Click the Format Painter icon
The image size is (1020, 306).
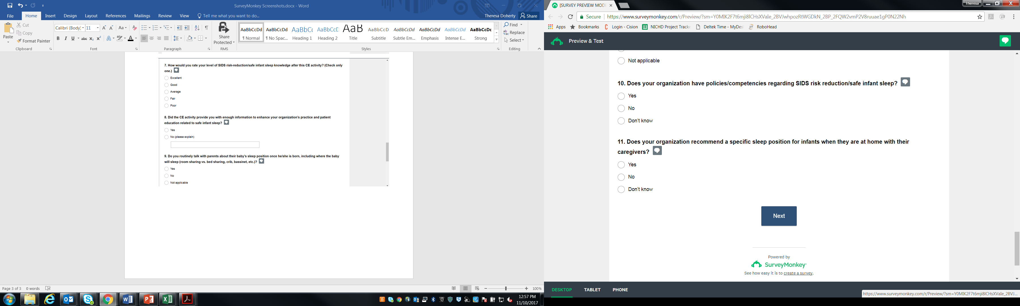click(x=19, y=41)
